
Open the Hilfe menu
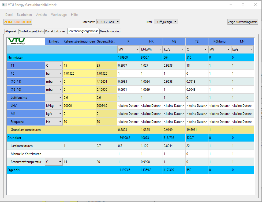(74, 15)
